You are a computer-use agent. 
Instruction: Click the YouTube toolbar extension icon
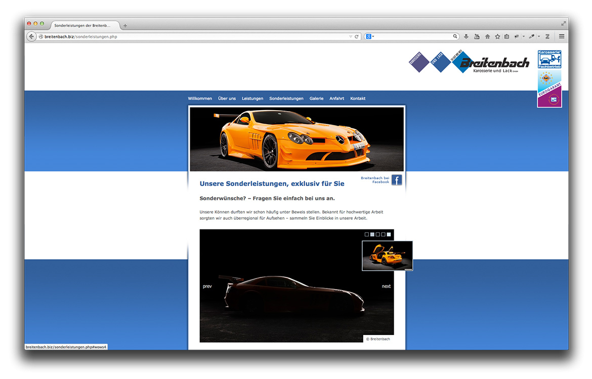[477, 36]
